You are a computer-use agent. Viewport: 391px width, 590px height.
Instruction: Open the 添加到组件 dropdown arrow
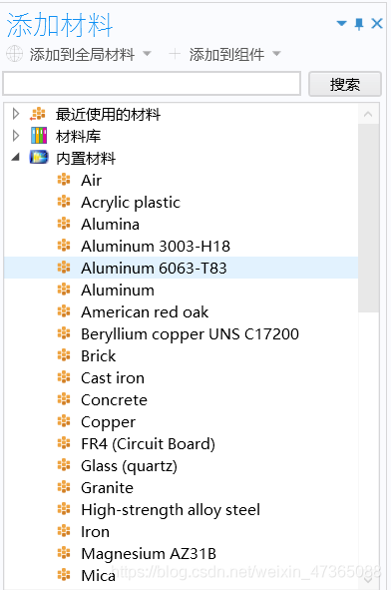point(276,54)
